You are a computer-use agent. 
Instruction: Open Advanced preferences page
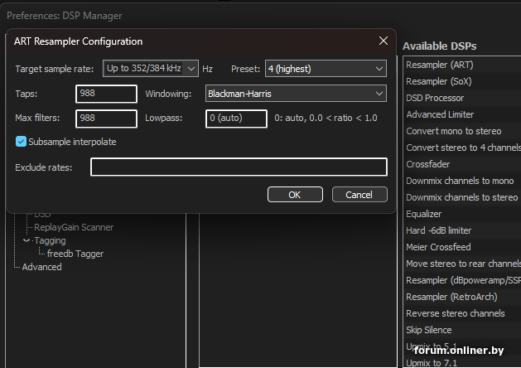42,267
